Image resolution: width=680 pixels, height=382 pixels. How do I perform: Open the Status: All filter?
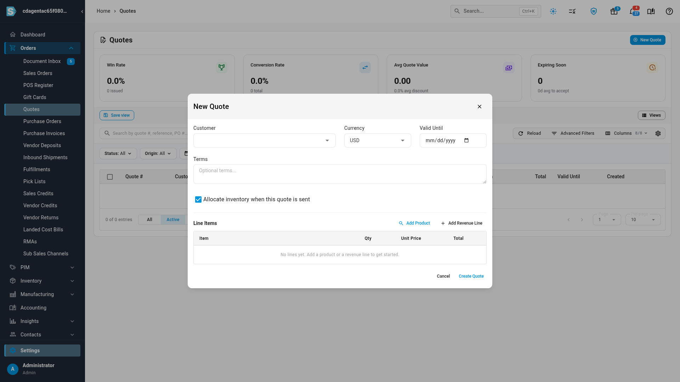(x=118, y=154)
